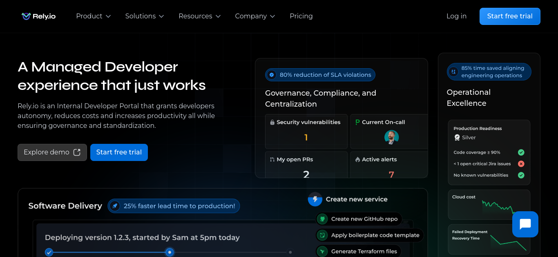The image size is (558, 257).
Task: Click the pending gray step dot on the deploy timeline
Action: click(x=290, y=252)
